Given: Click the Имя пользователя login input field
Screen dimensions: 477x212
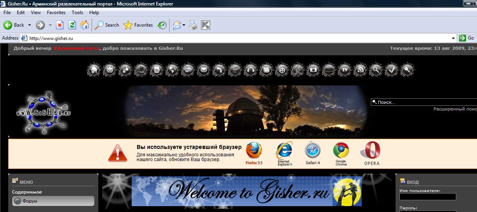Looking at the screenshot, I should (x=428, y=197).
